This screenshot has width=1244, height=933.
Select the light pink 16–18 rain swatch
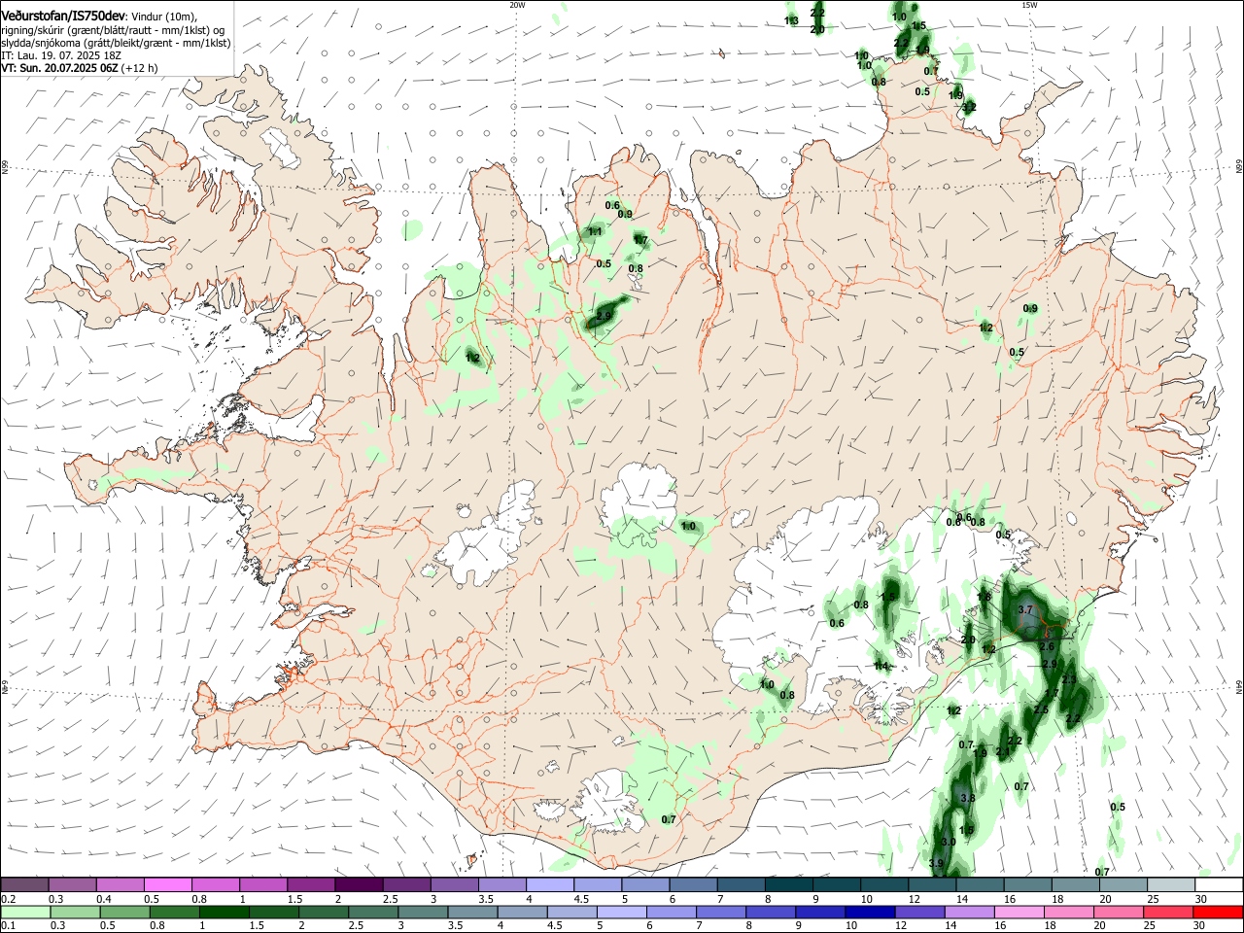coord(1019,912)
